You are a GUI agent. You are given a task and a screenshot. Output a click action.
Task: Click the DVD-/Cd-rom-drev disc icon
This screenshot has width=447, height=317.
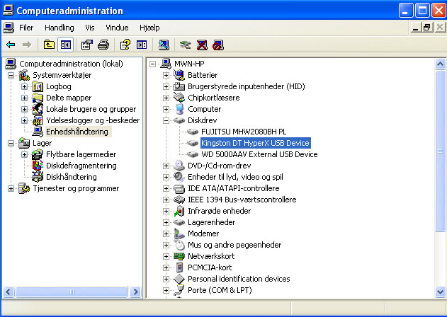click(179, 166)
